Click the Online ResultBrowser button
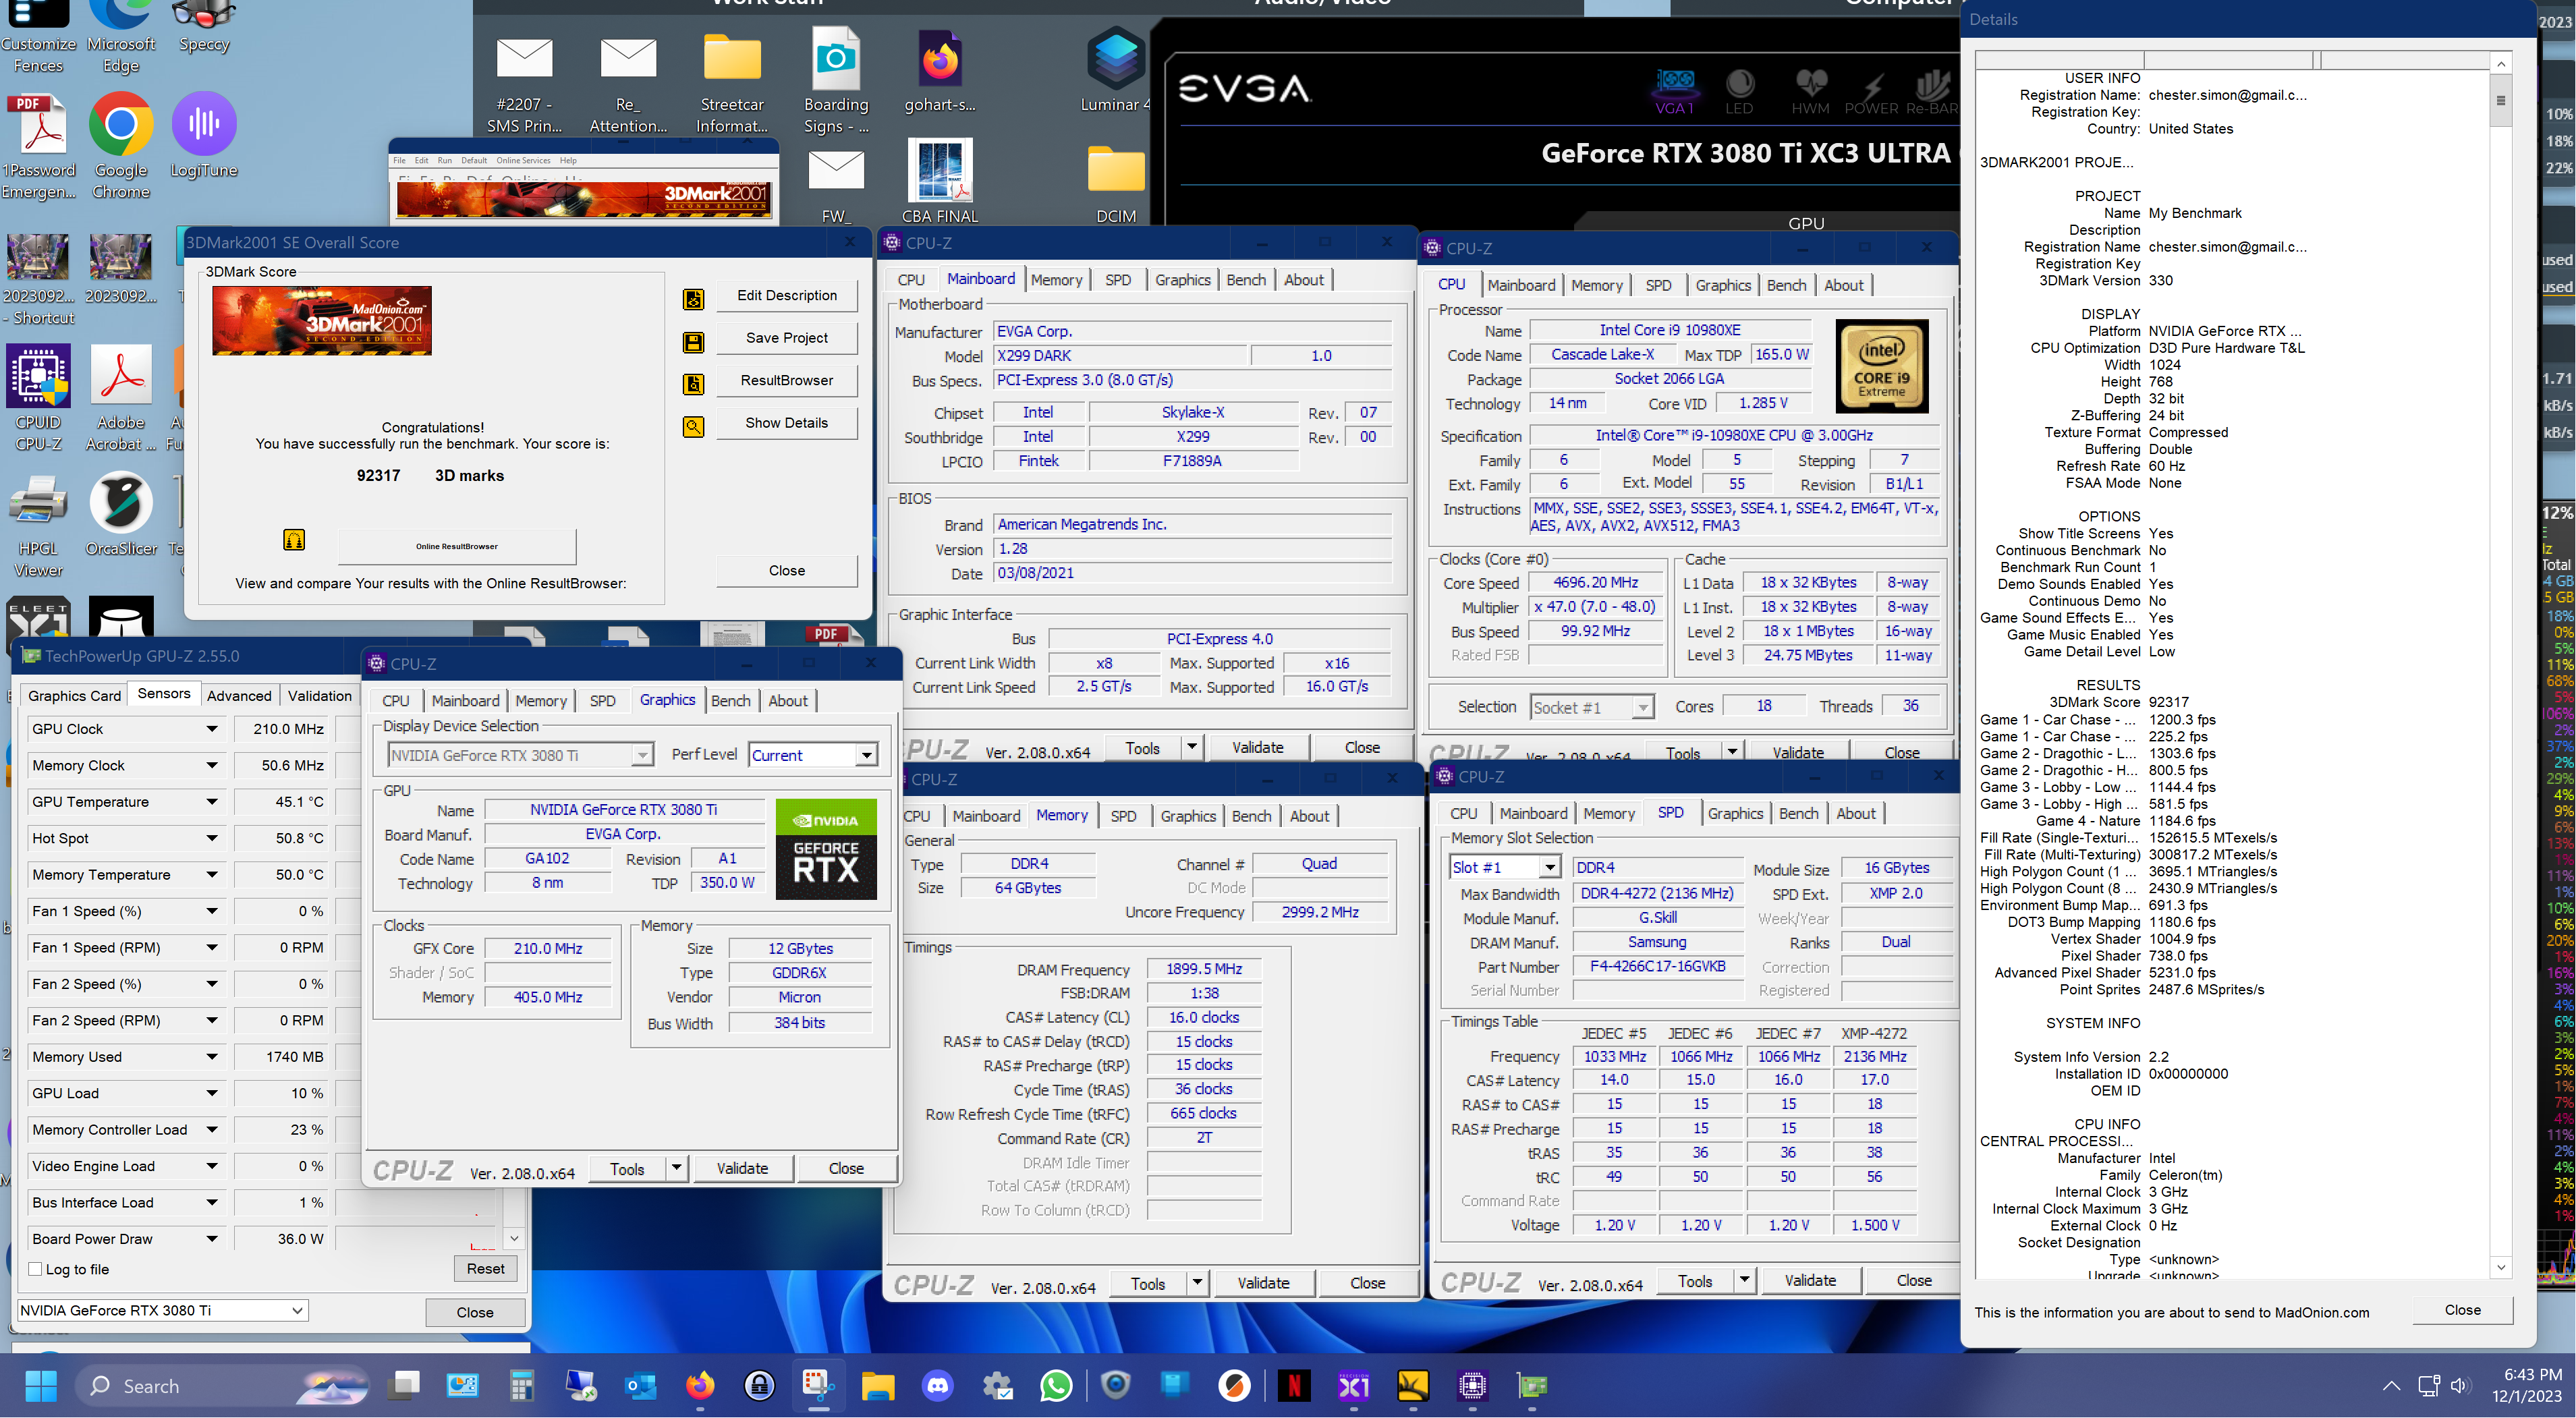The width and height of the screenshot is (2576, 1418). (457, 547)
